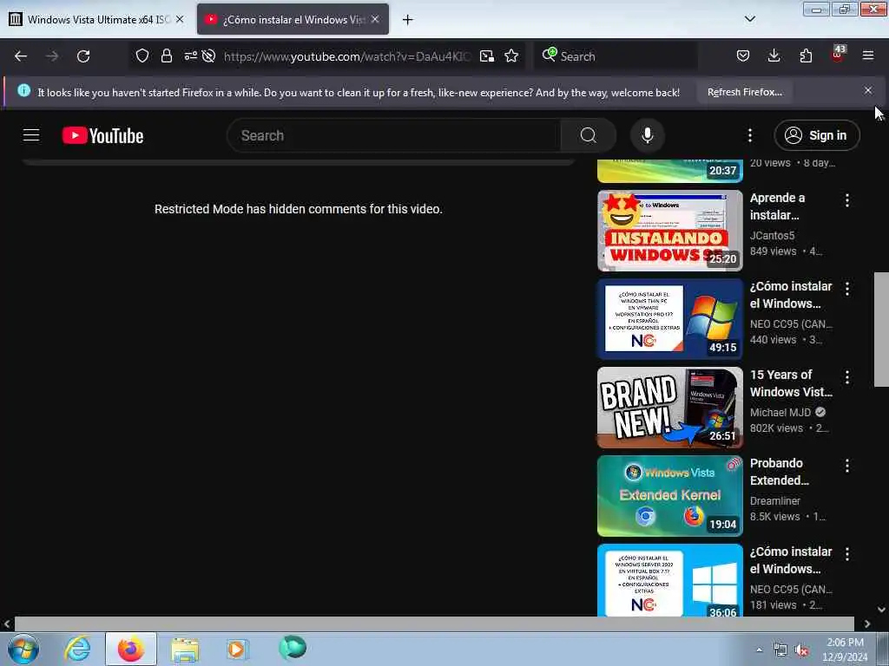Click the autoplay blocked icon in address bar
Viewport: 889px width, 666px height.
208,56
